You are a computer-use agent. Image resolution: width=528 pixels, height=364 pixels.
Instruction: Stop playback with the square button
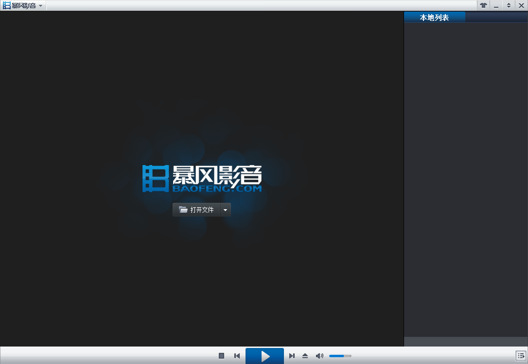[x=221, y=356]
